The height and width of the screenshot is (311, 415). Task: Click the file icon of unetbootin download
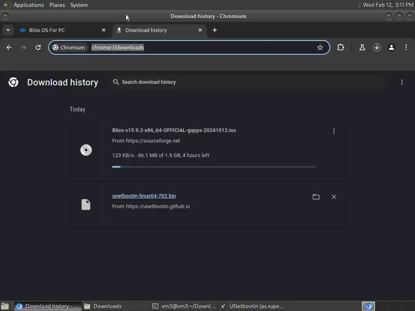[86, 204]
